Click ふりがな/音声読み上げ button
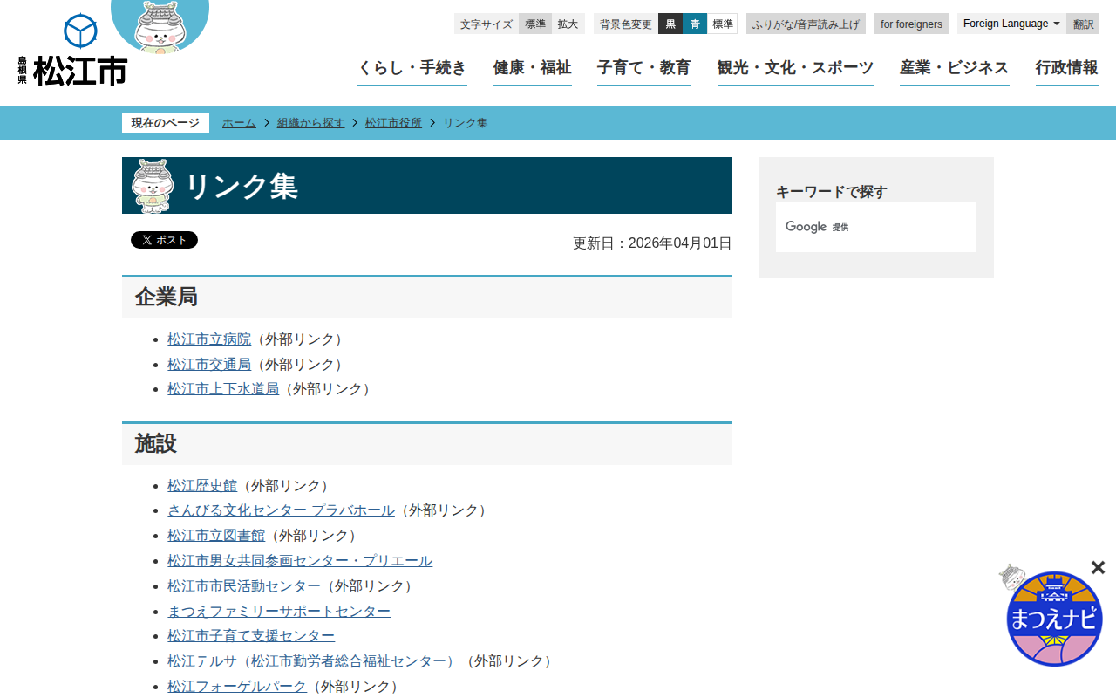Viewport: 1116px width, 698px height. click(x=806, y=24)
